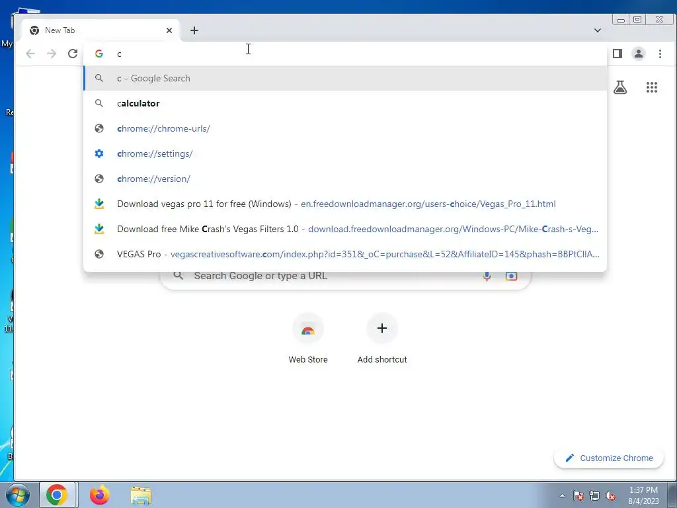Open the side panel icon
The height and width of the screenshot is (508, 677).
tap(617, 54)
